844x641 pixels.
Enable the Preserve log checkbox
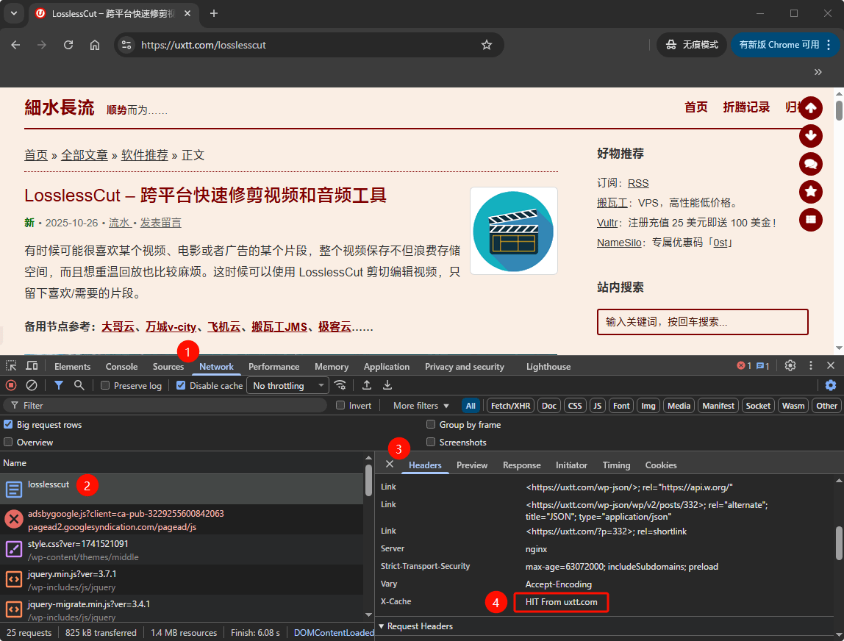[x=105, y=386]
